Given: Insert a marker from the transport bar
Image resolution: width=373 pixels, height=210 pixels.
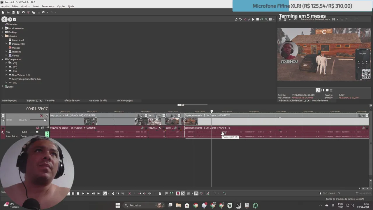Looking at the screenshot, I should pyautogui.click(x=166, y=193).
